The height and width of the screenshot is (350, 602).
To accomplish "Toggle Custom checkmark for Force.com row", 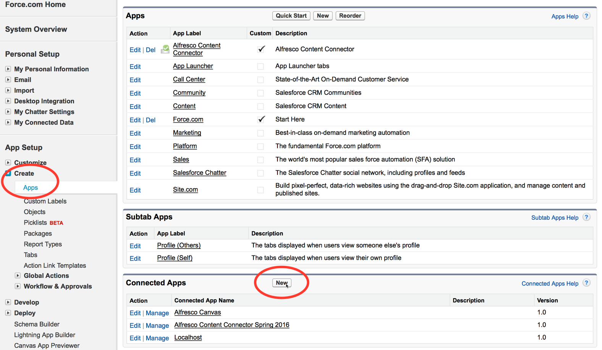I will coord(261,119).
